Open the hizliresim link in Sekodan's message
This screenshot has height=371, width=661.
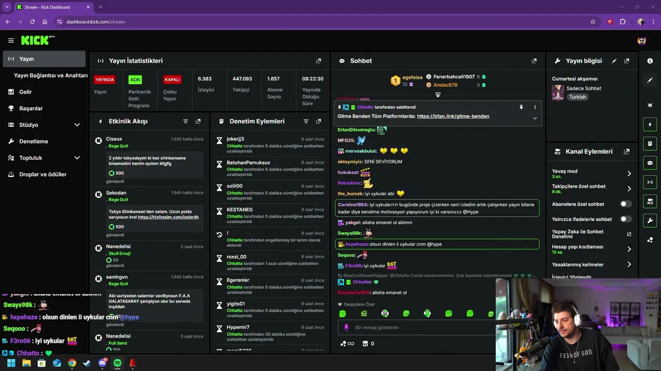(x=168, y=217)
